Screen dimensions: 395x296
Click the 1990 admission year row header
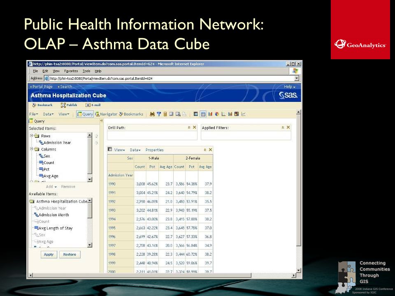click(x=121, y=184)
